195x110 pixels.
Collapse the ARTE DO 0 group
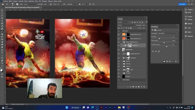pos(121,31)
